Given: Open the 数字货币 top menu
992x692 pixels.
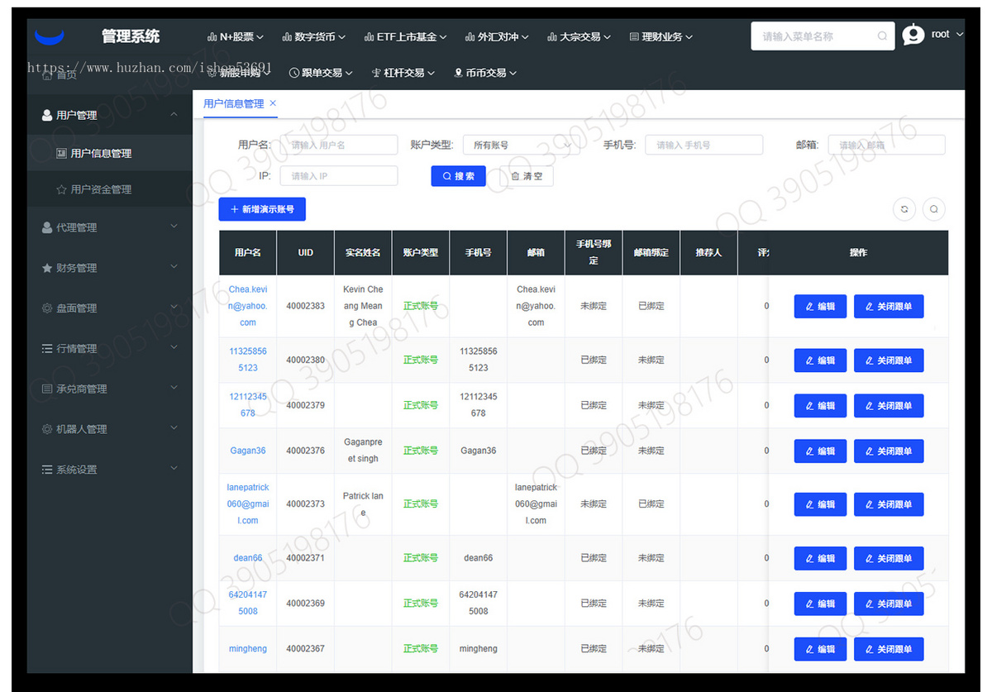Looking at the screenshot, I should tap(314, 37).
